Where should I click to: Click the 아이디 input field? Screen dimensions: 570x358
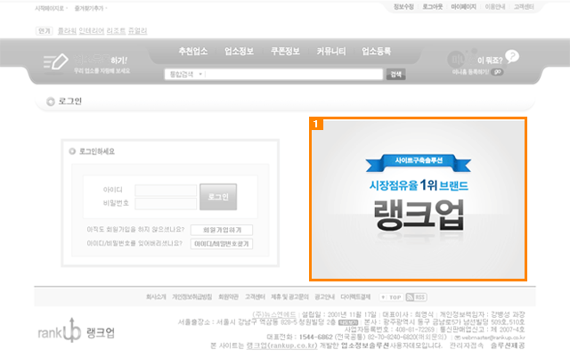pyautogui.click(x=166, y=190)
